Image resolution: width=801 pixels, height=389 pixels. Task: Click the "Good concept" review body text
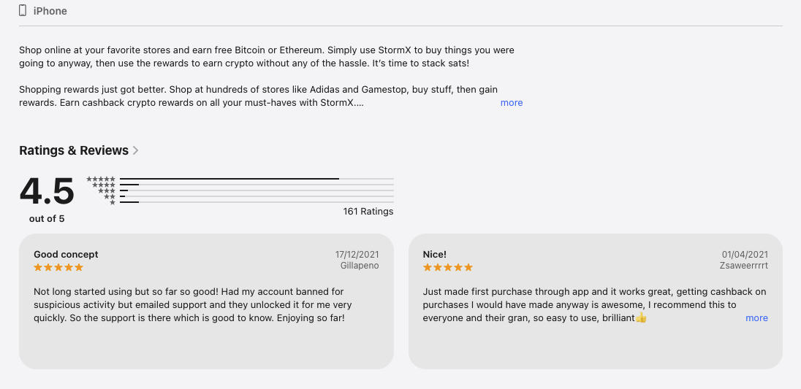[193, 305]
